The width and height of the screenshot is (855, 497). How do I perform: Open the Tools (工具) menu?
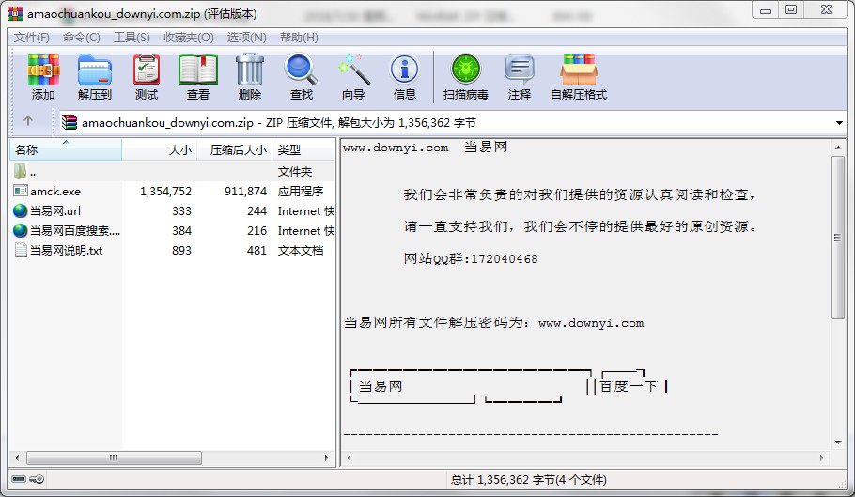(x=132, y=37)
